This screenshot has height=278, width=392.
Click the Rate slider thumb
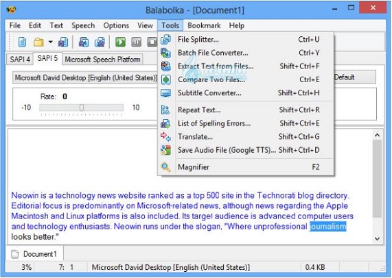[82, 108]
